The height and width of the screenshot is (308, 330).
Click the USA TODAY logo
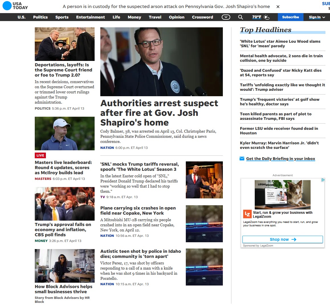pyautogui.click(x=15, y=6)
